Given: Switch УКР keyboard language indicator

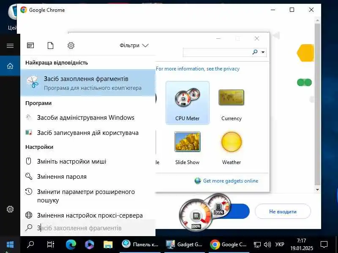Looking at the screenshot, I should pyautogui.click(x=280, y=245).
